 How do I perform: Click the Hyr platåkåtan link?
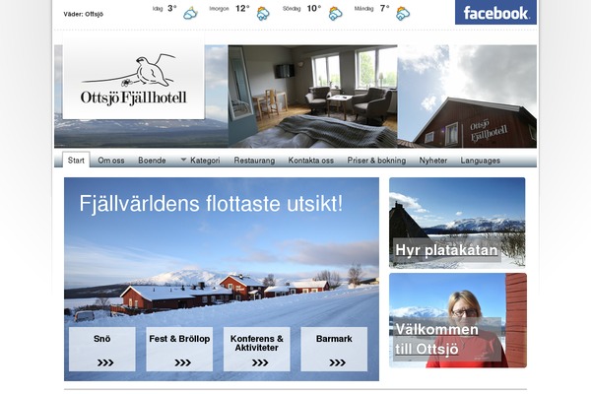[x=446, y=250]
